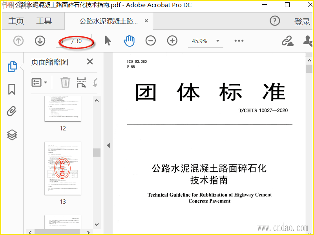Screen dimensions: 314x235
Task: Minimize the Acrobat window
Action: (x=265, y=5)
